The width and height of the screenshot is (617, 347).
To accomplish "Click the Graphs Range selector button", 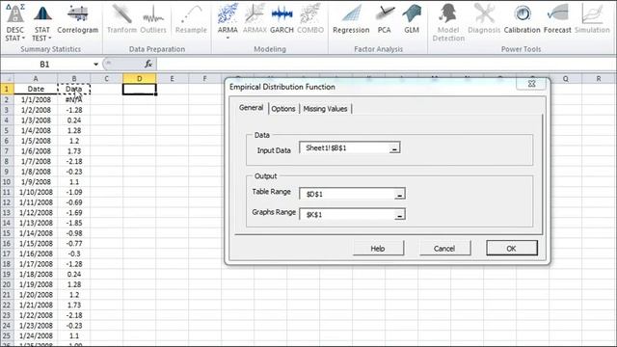I will (x=399, y=215).
